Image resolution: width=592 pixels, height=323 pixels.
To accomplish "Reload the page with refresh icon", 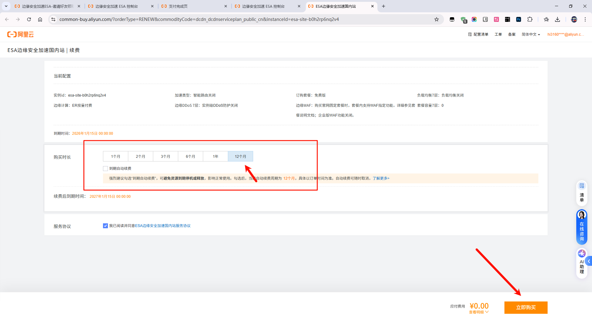I will (29, 19).
